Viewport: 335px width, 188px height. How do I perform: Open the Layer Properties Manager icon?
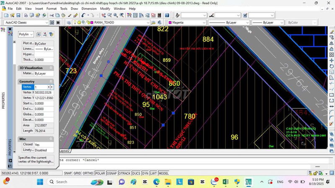coord(69,23)
